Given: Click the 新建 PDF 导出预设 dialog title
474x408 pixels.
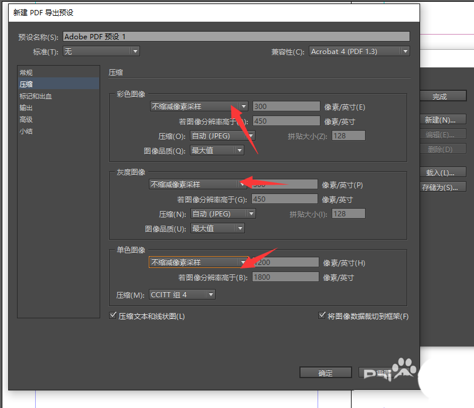Looking at the screenshot, I should click(x=43, y=13).
